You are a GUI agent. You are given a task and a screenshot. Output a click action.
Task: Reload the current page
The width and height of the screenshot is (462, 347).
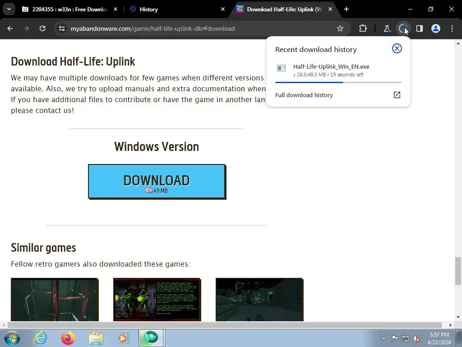[42, 28]
